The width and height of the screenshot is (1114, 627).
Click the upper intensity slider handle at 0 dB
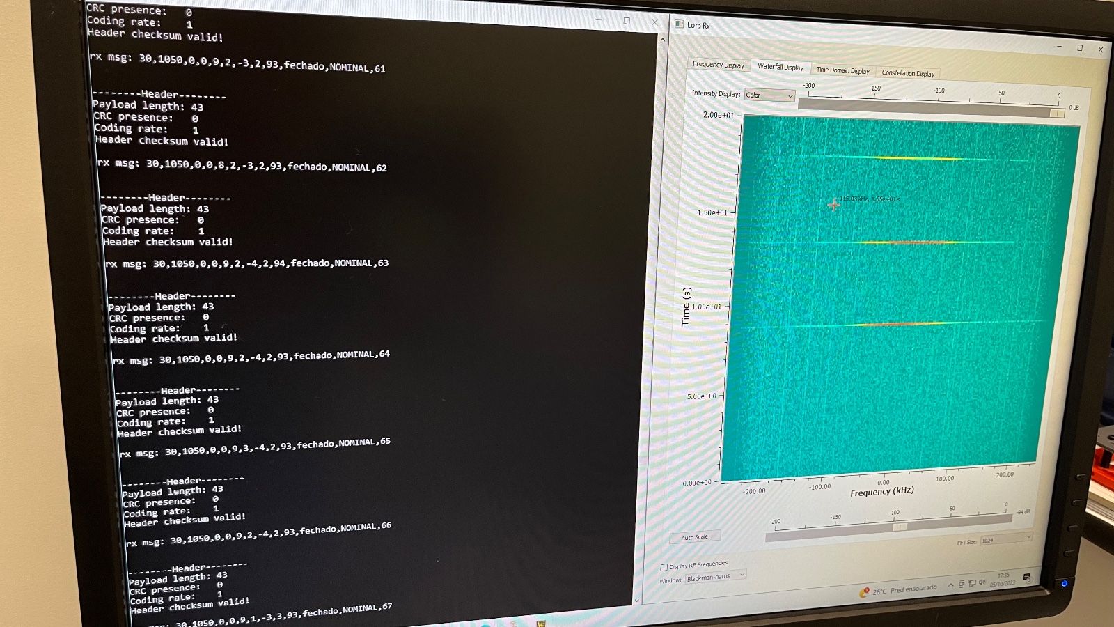tap(1057, 113)
